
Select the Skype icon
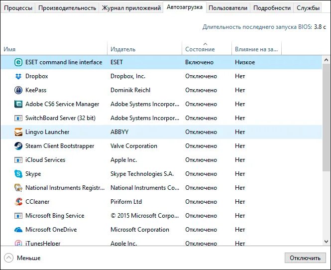18,174
